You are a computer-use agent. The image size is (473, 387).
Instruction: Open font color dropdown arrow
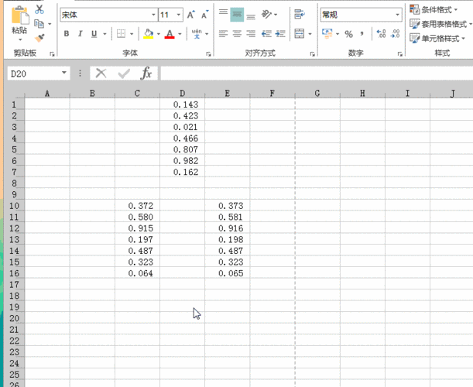[180, 34]
